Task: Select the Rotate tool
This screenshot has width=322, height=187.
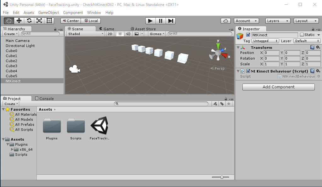Action: point(29,21)
